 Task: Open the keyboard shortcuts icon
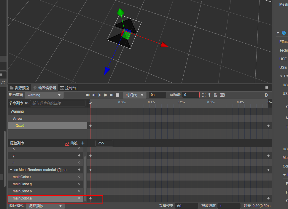(222, 95)
